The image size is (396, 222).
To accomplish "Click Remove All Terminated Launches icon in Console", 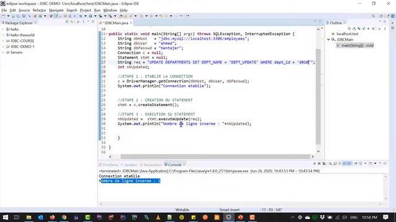I will tap(324, 163).
